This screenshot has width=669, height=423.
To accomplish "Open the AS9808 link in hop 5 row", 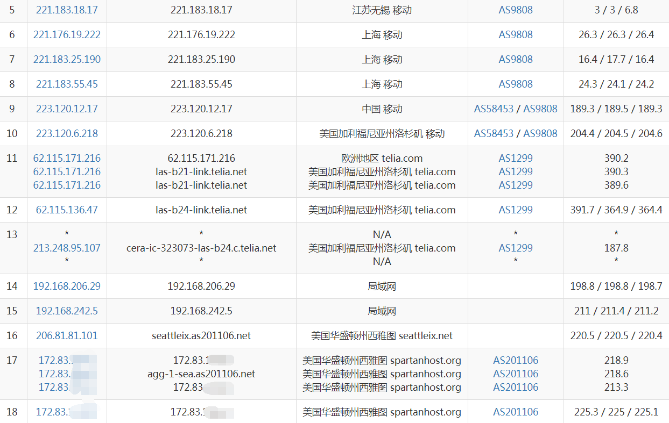I will point(516,10).
